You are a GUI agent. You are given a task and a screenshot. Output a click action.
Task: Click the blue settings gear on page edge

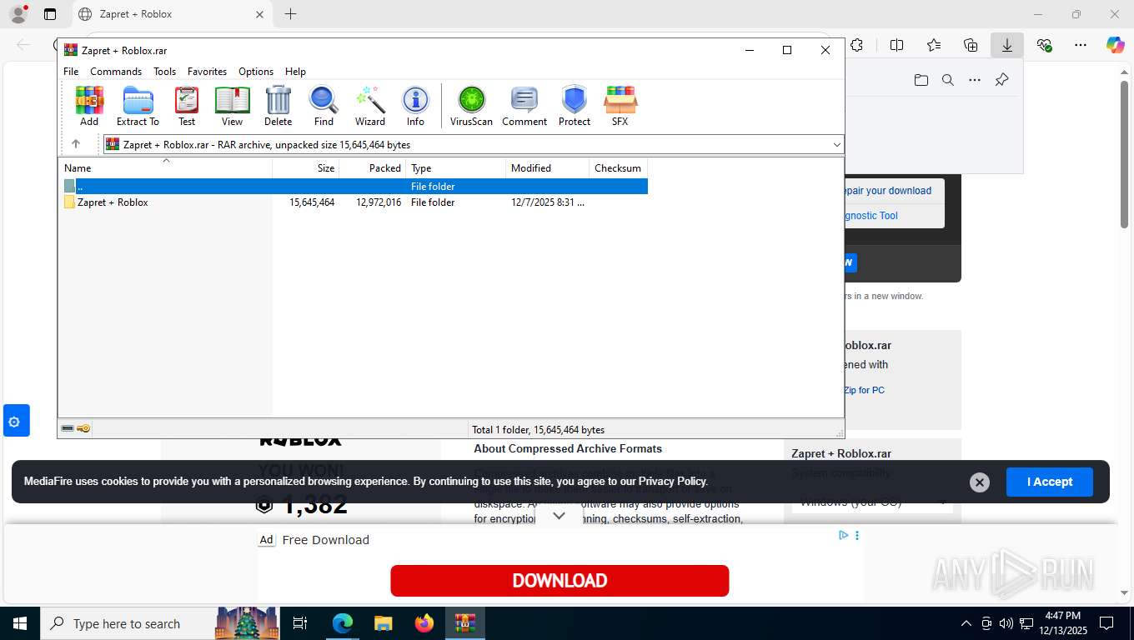[14, 422]
